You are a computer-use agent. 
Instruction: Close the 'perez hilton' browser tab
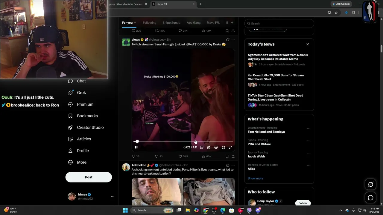coord(146,4)
